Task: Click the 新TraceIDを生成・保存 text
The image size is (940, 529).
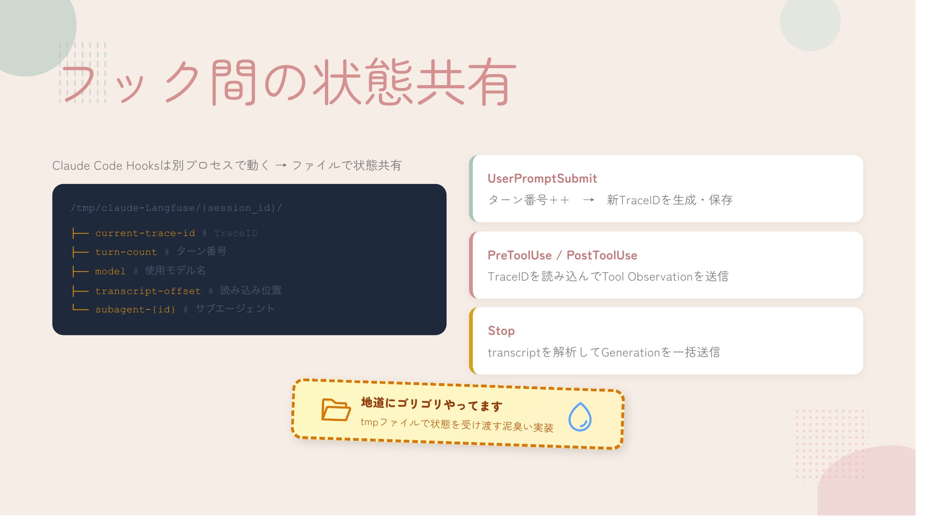Action: (x=669, y=200)
